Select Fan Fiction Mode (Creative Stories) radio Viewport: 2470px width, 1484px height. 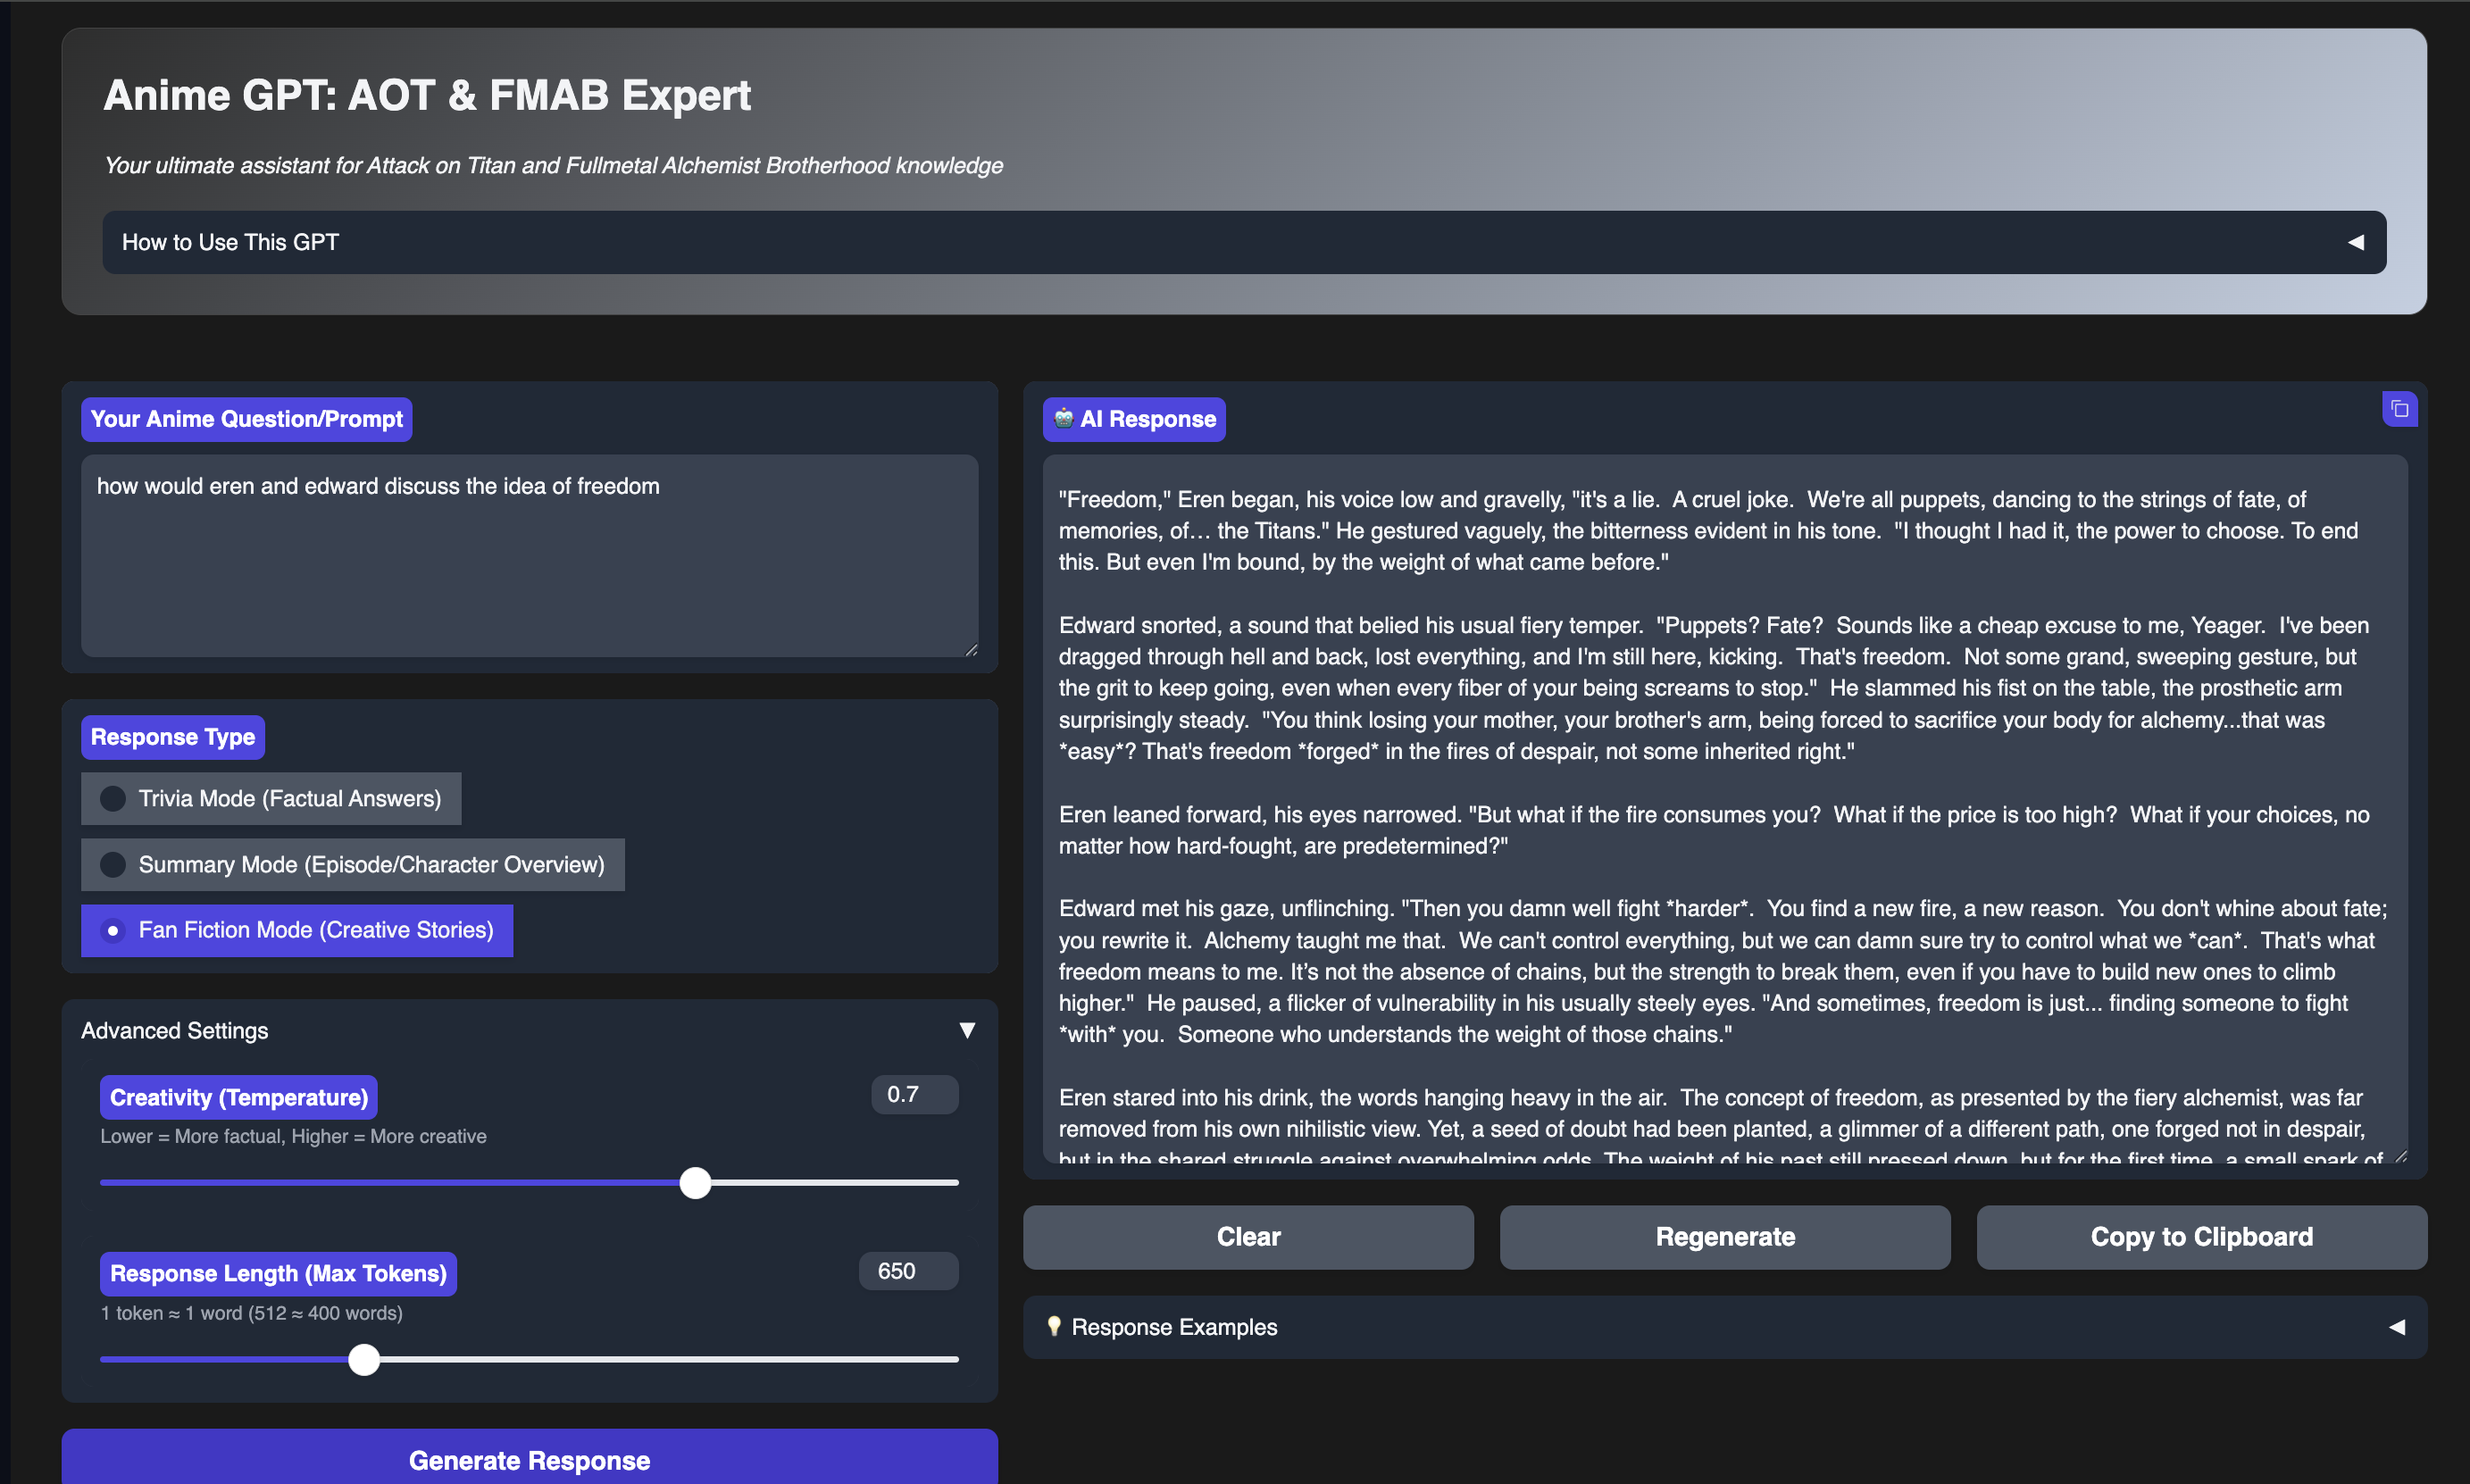[x=113, y=930]
